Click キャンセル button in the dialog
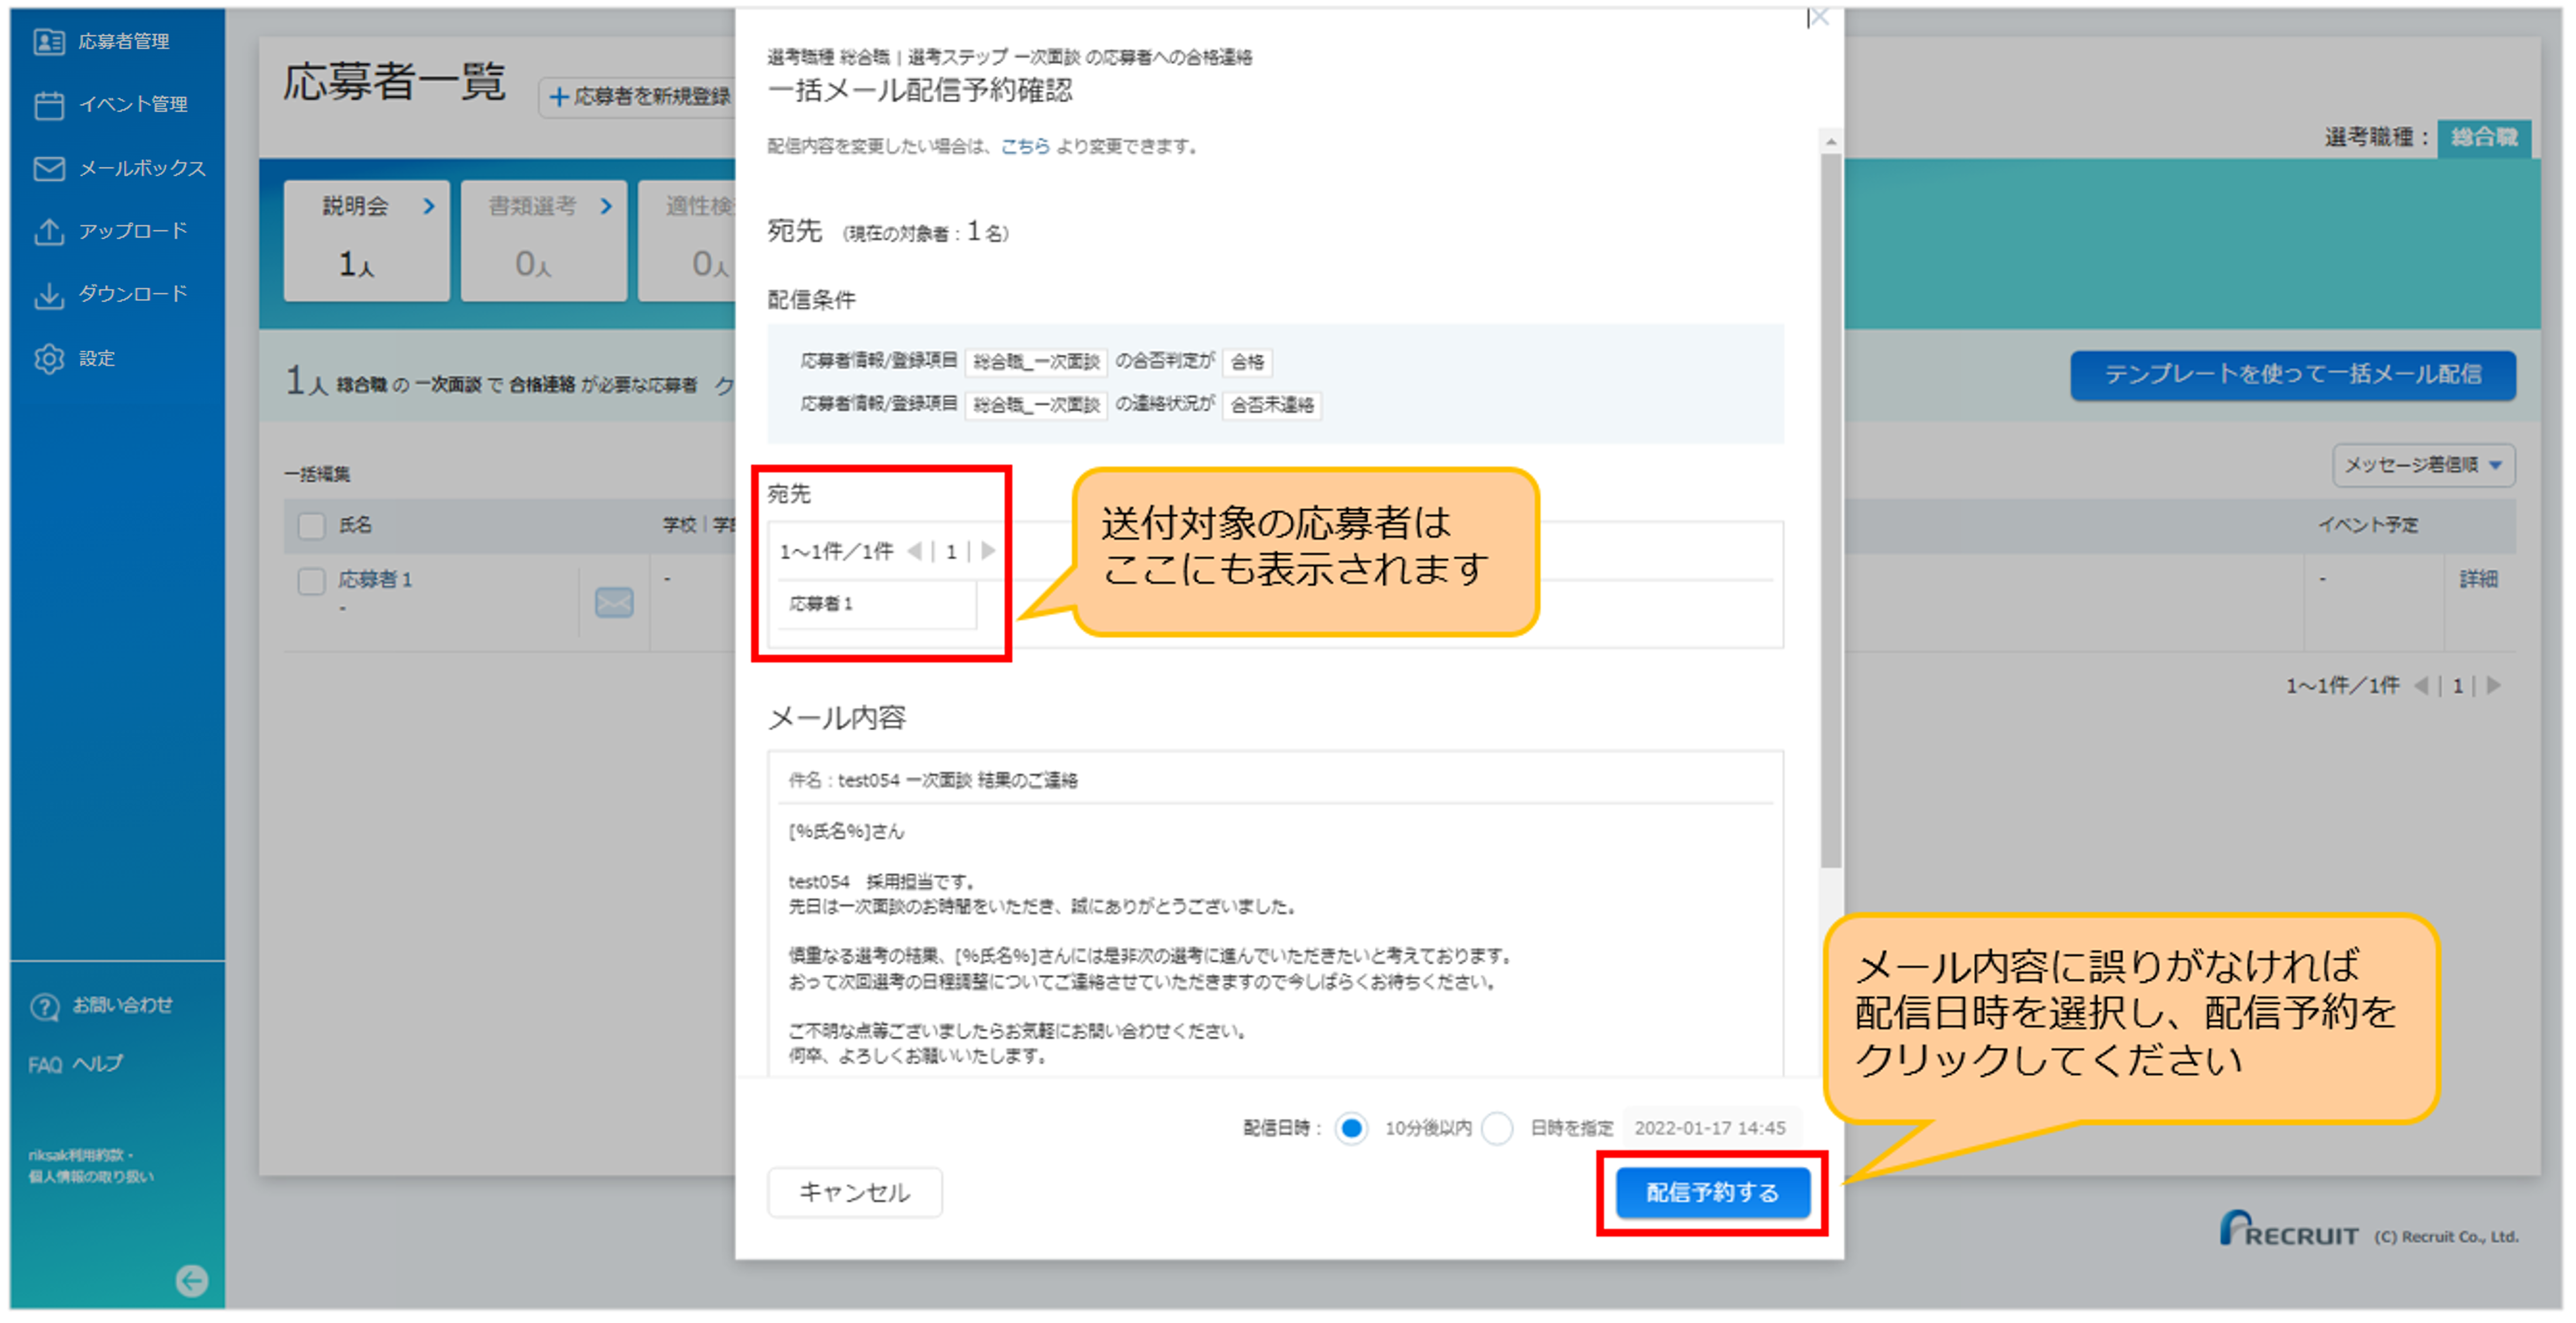This screenshot has height=1323, width=2576. (854, 1192)
